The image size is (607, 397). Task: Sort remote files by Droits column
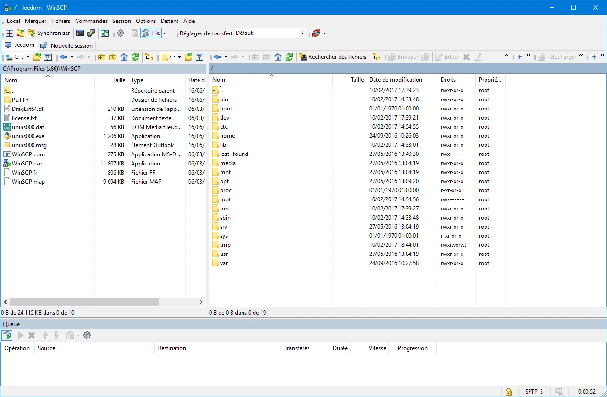(x=457, y=80)
